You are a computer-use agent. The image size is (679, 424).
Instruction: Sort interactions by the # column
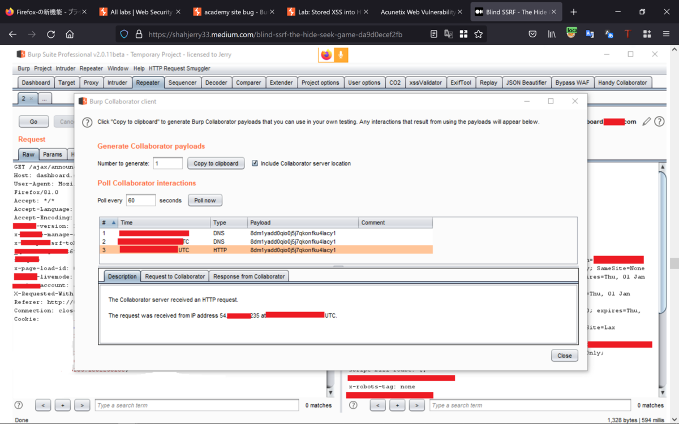click(108, 223)
